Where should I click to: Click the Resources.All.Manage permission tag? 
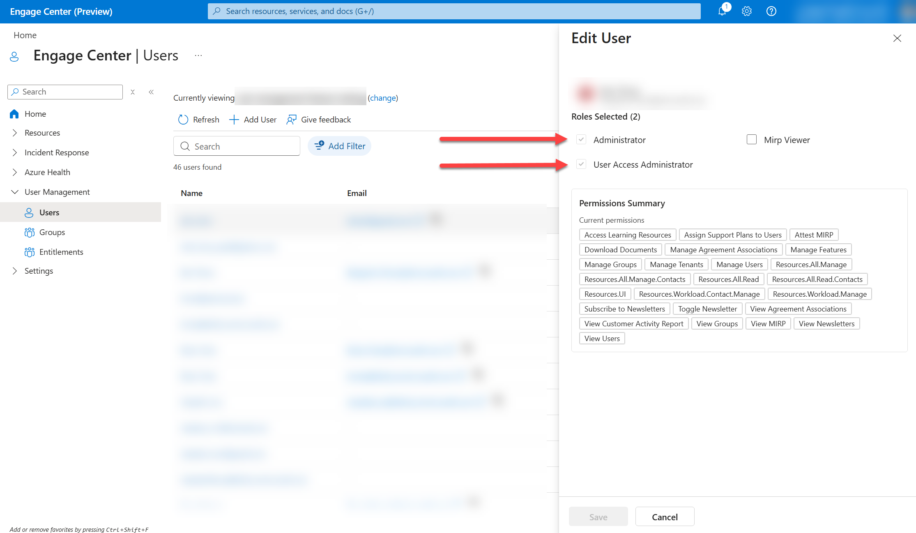(811, 265)
